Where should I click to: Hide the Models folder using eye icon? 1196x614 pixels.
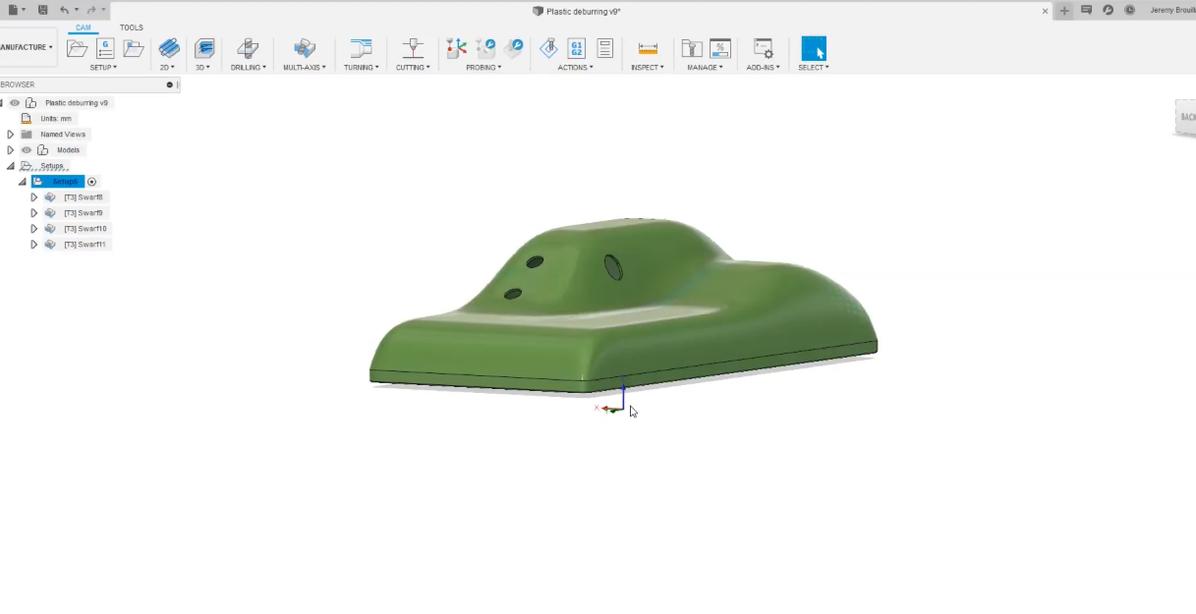(27, 150)
